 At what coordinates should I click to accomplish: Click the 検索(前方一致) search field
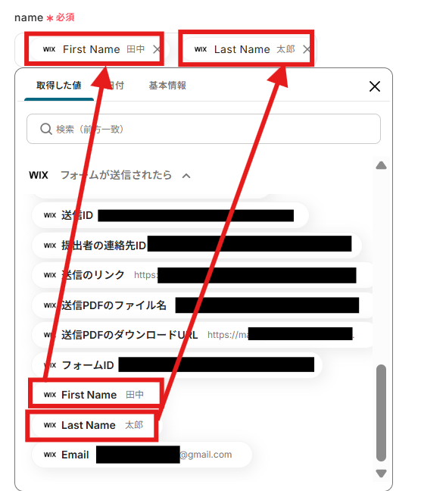point(204,129)
